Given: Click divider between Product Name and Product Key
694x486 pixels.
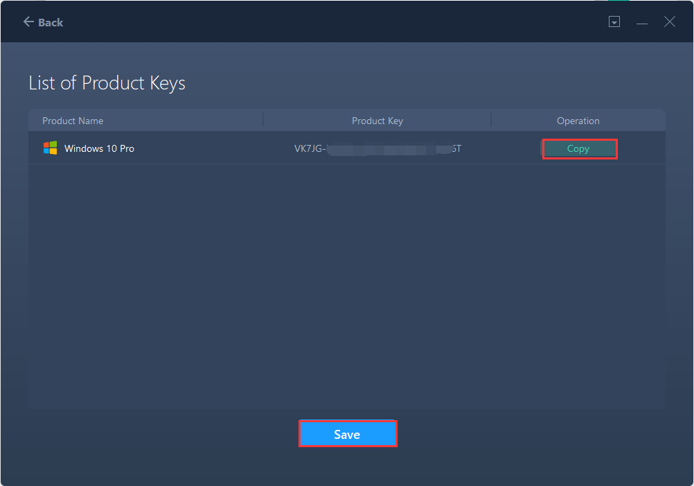Looking at the screenshot, I should [263, 121].
